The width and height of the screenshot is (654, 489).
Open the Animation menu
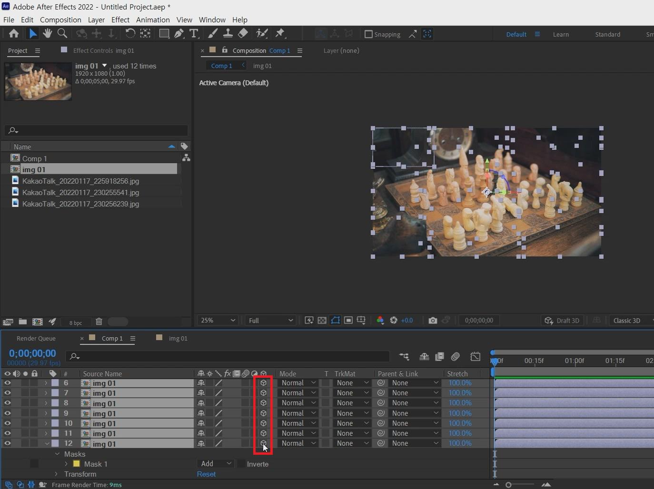coord(153,20)
